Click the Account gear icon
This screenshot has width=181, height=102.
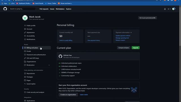click(25, 29)
